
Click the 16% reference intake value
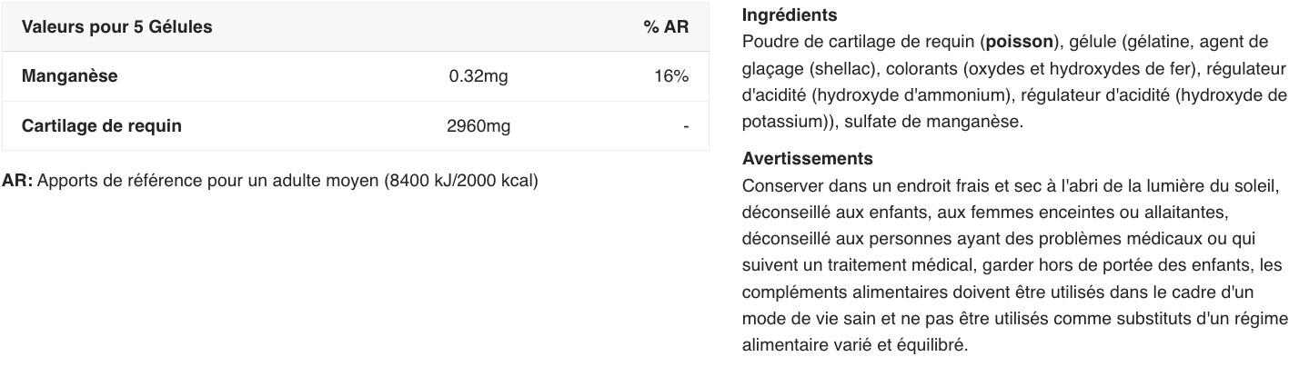(671, 76)
